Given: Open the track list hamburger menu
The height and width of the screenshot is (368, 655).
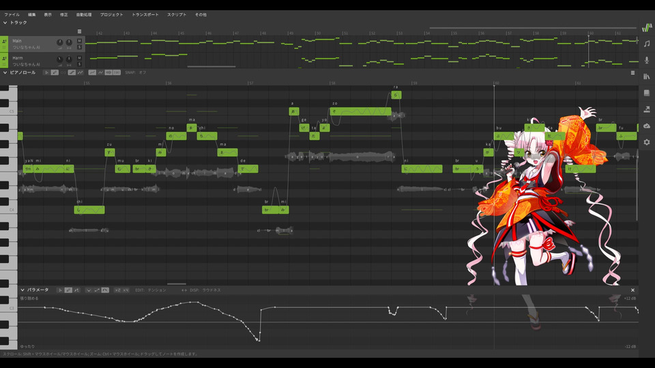Looking at the screenshot, I should (x=79, y=31).
